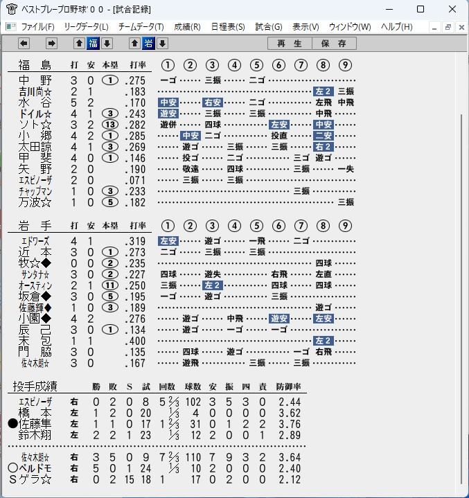Open the ヘルプ(H) menu
The image size is (469, 498).
(x=396, y=27)
